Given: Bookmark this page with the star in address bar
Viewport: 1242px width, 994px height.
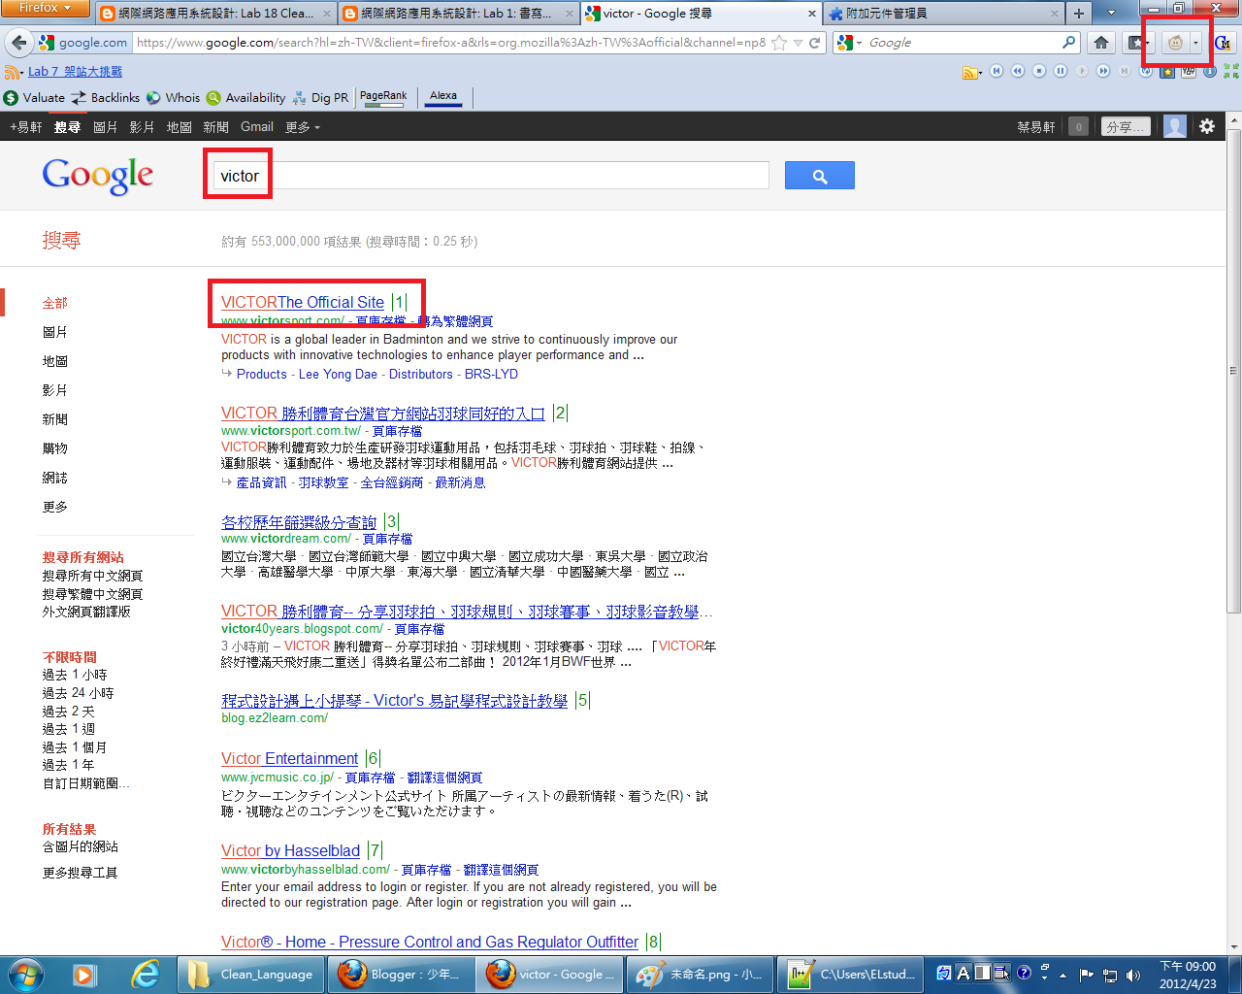Looking at the screenshot, I should coord(779,43).
